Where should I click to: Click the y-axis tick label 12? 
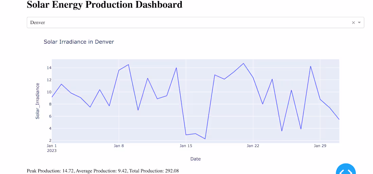tap(49, 80)
